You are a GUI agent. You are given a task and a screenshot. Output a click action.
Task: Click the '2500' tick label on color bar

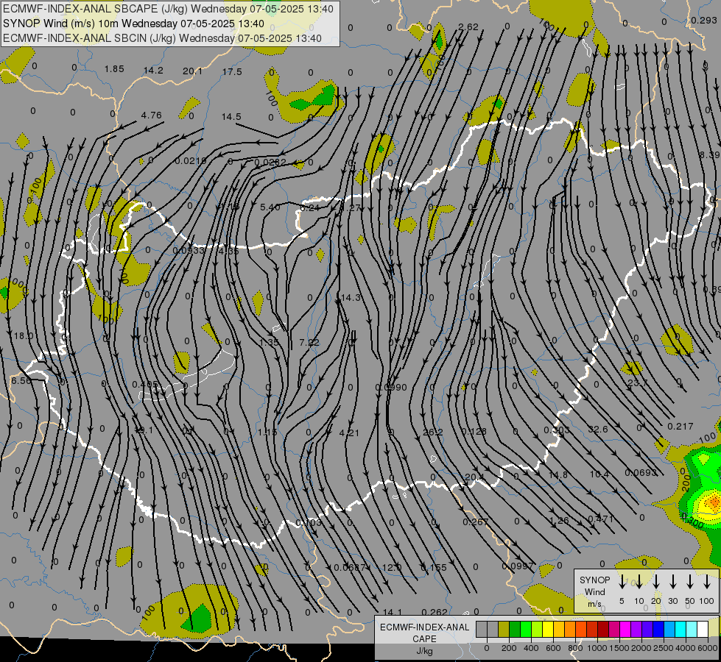664,648
